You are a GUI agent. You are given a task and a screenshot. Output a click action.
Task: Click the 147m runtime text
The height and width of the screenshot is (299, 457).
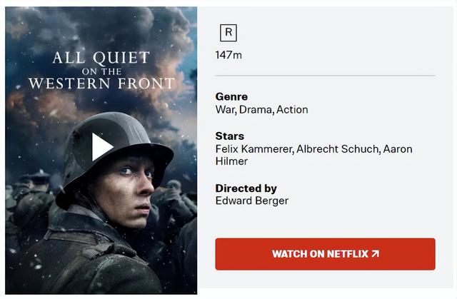(x=228, y=55)
